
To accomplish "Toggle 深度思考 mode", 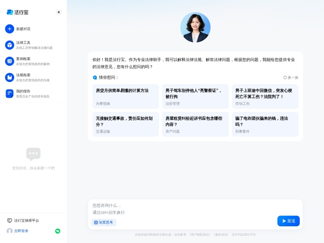I will coord(103,222).
